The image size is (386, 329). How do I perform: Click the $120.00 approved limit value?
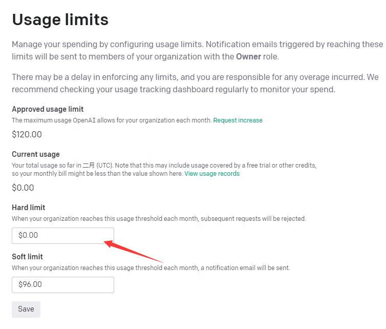coord(27,134)
